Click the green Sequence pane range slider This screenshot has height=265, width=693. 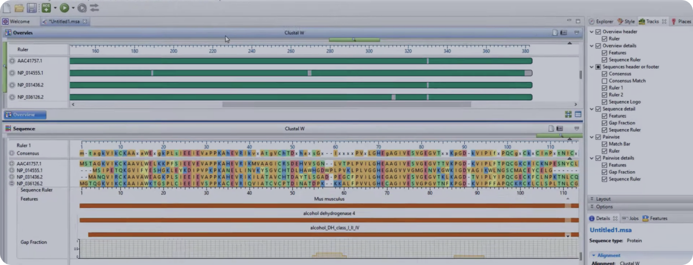(x=559, y=135)
